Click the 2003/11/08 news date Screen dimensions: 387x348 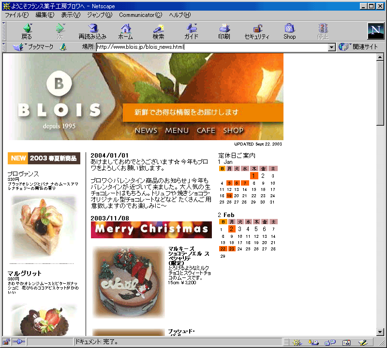tap(110, 218)
